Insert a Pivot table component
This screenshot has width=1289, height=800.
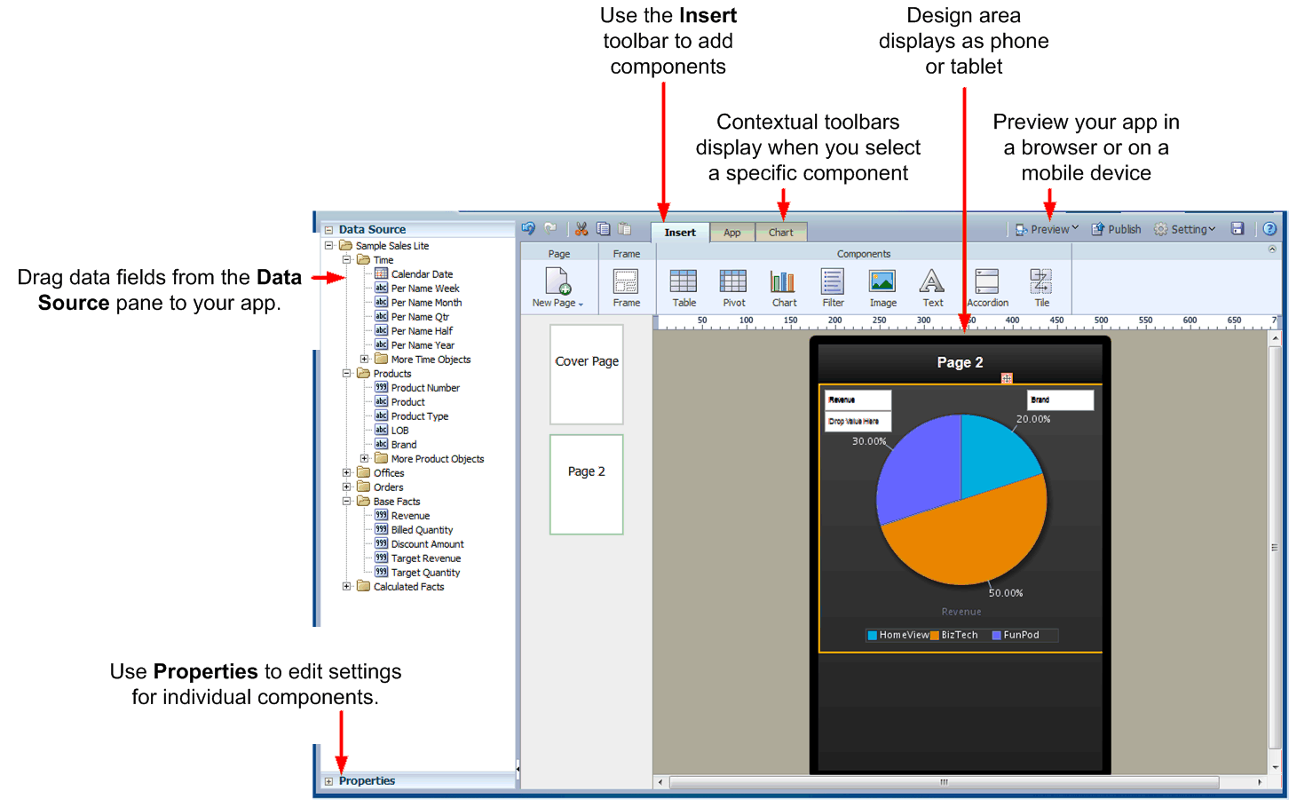coord(733,288)
